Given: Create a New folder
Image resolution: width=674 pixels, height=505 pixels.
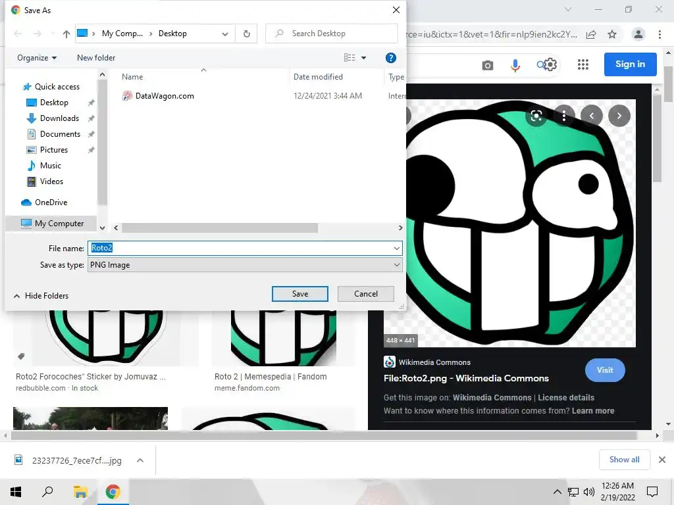Looking at the screenshot, I should pyautogui.click(x=96, y=58).
